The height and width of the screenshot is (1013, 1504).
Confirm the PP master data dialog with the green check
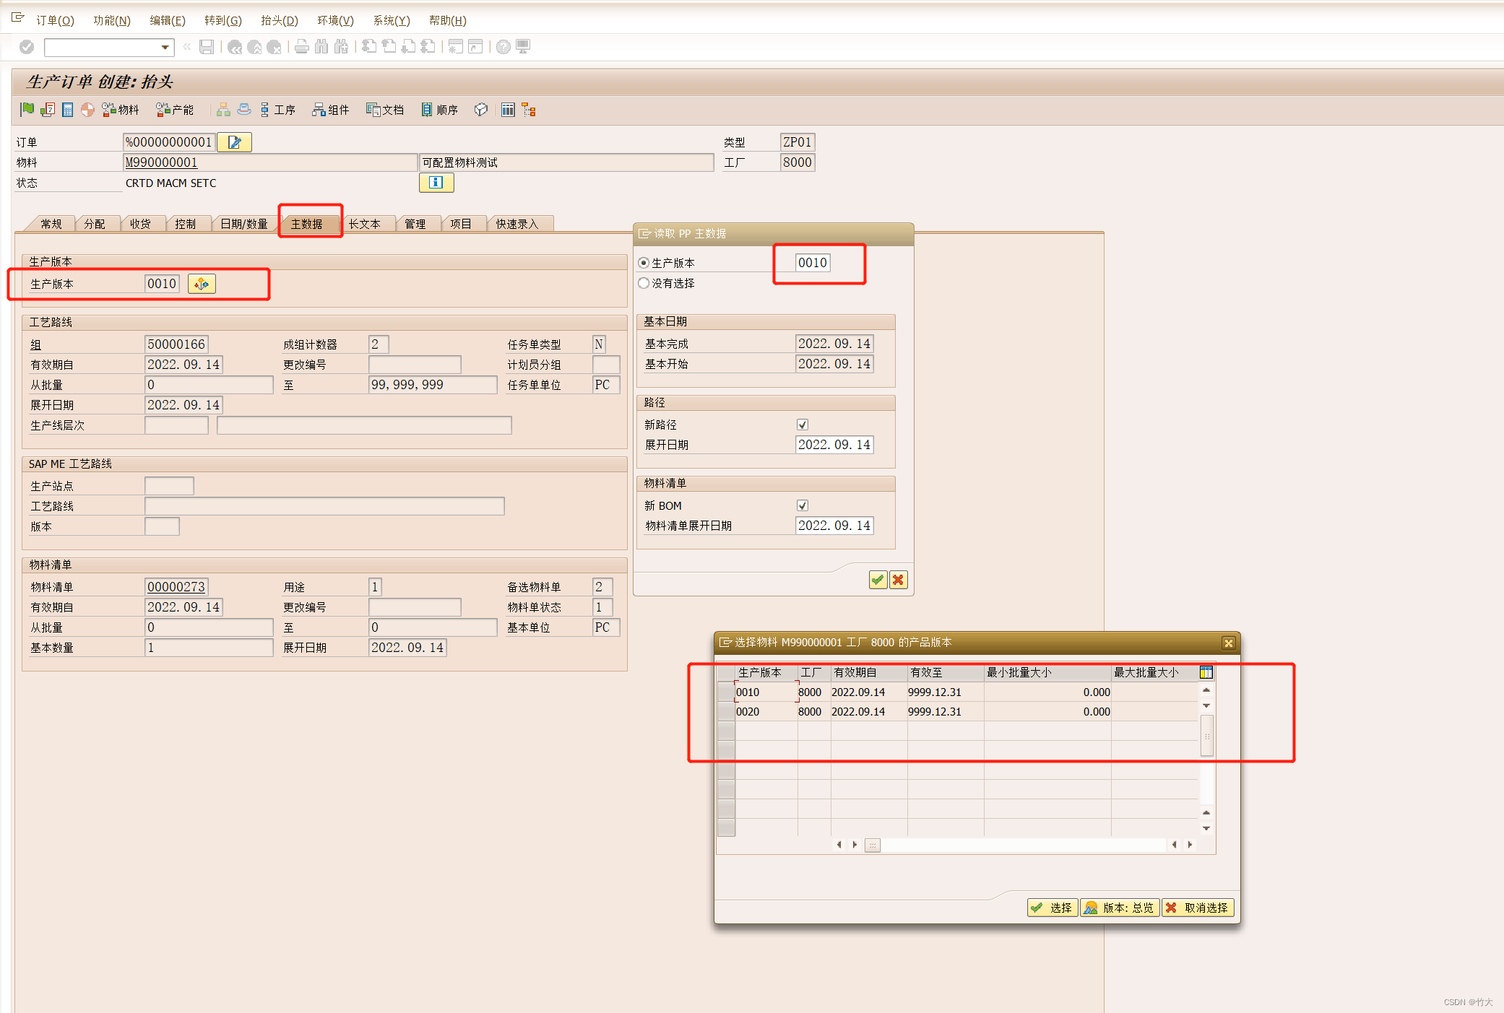[878, 580]
